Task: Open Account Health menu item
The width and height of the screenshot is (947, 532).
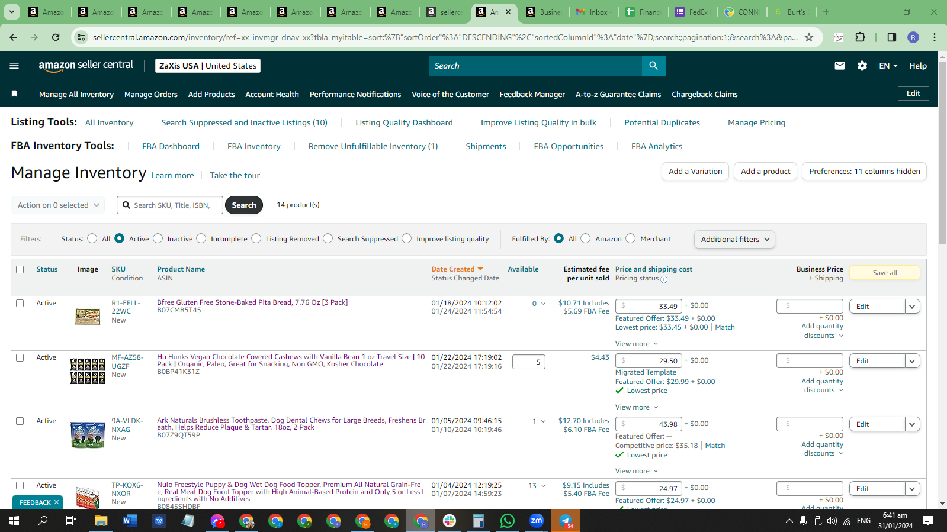Action: coord(272,94)
